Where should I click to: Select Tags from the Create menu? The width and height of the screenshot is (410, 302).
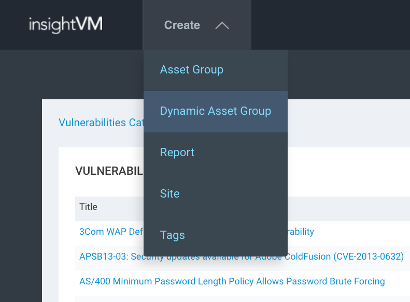172,235
